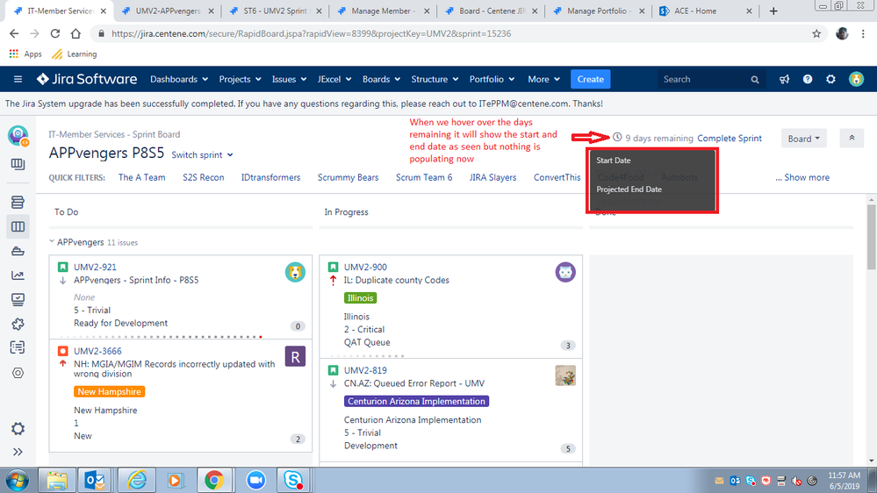This screenshot has width=877, height=493.
Task: Switch to the Manage Member browser tab
Action: (x=382, y=11)
